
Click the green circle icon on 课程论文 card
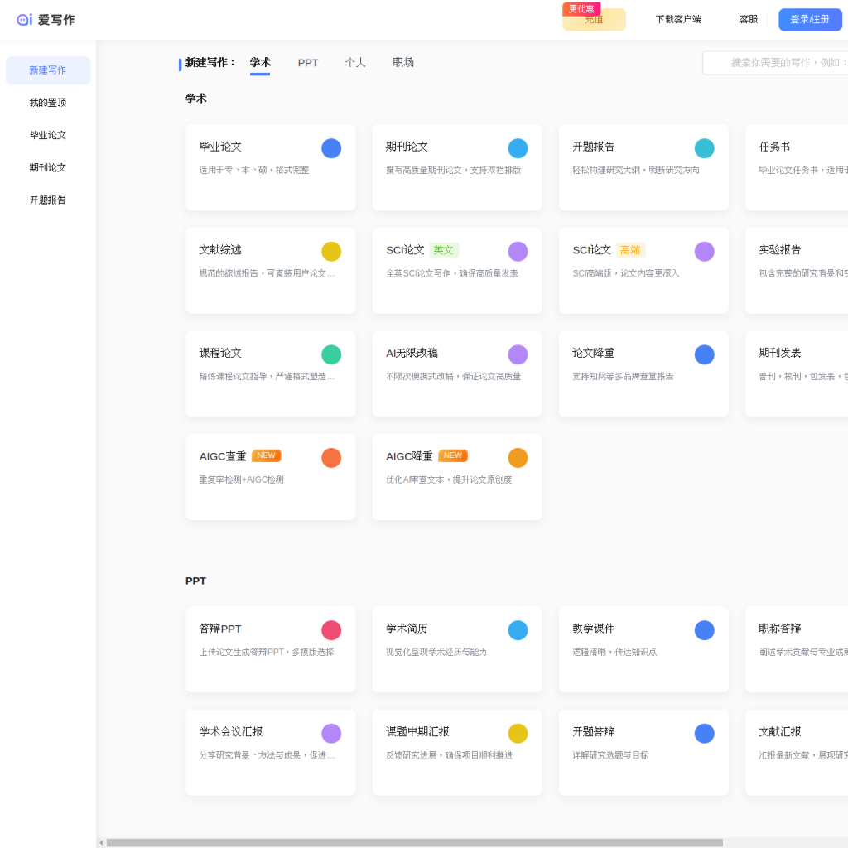click(331, 354)
